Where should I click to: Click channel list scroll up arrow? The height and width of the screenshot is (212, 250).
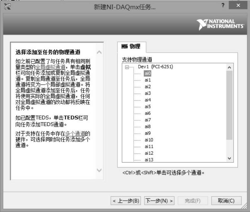point(229,67)
